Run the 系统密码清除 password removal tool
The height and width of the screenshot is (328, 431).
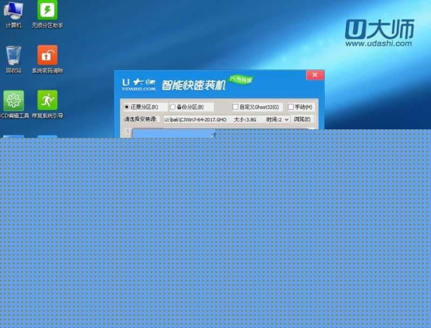pyautogui.click(x=46, y=55)
